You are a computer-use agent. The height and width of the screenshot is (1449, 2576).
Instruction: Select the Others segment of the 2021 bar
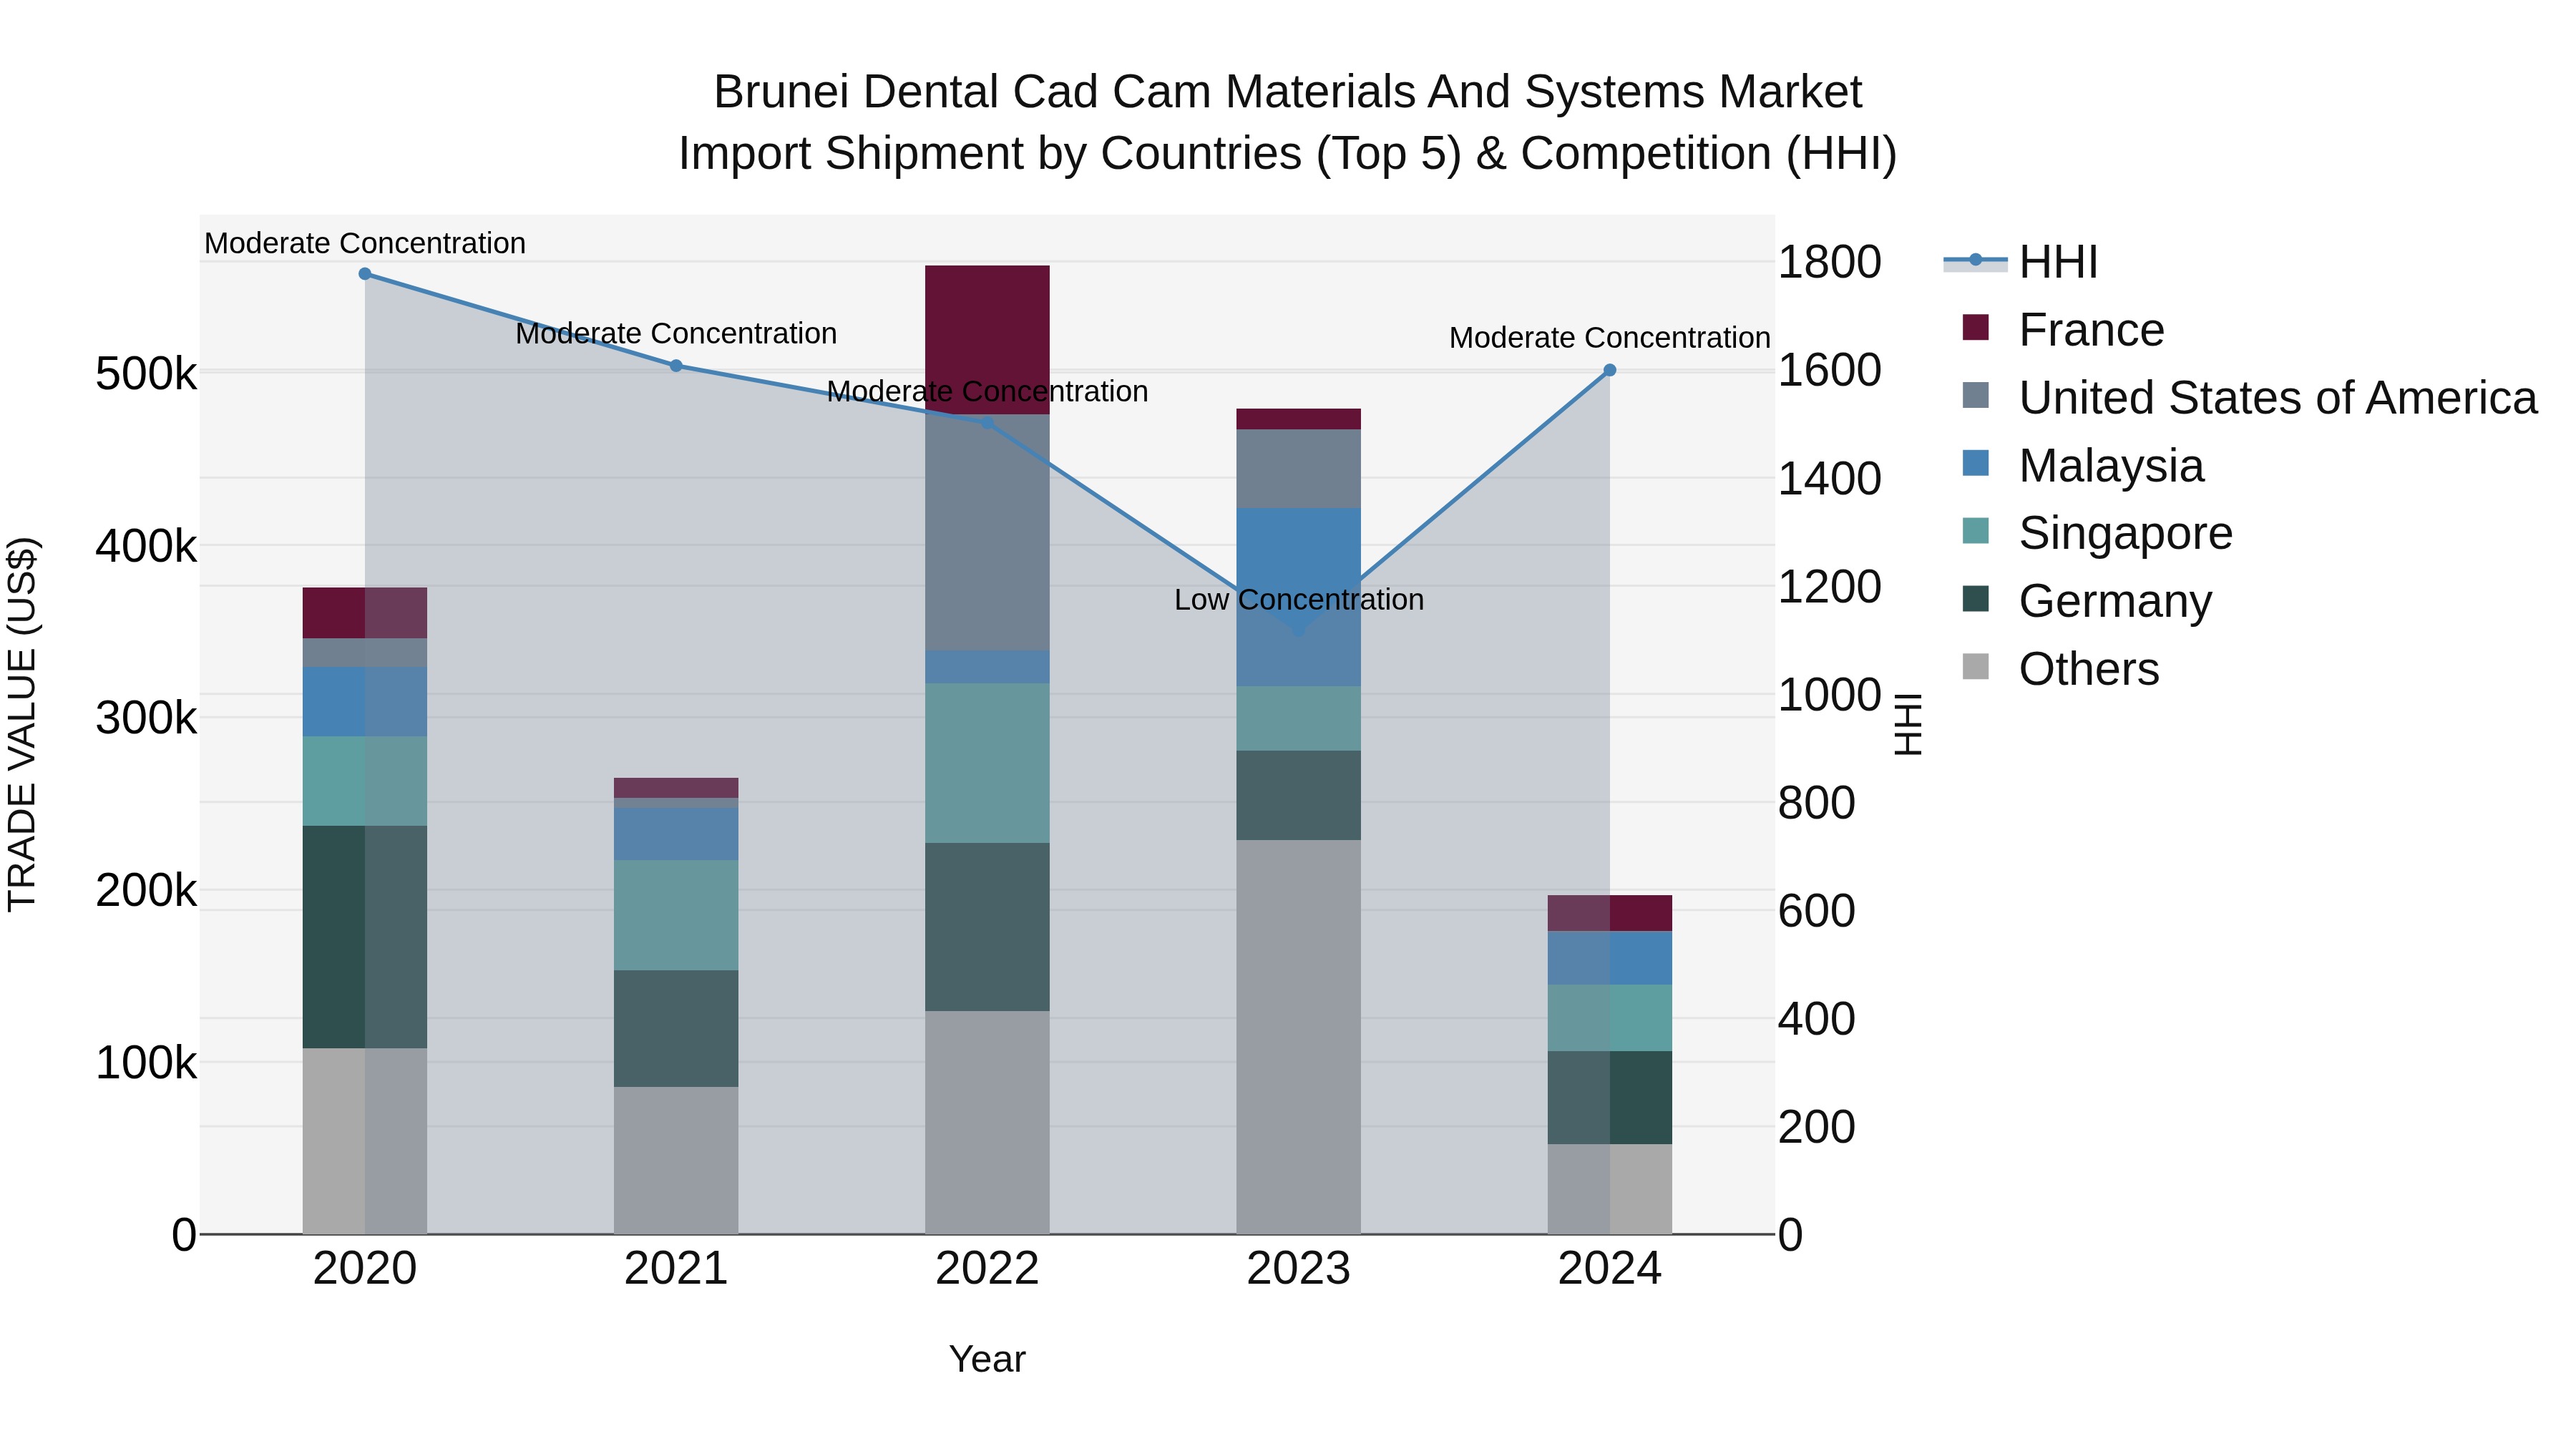676,1160
